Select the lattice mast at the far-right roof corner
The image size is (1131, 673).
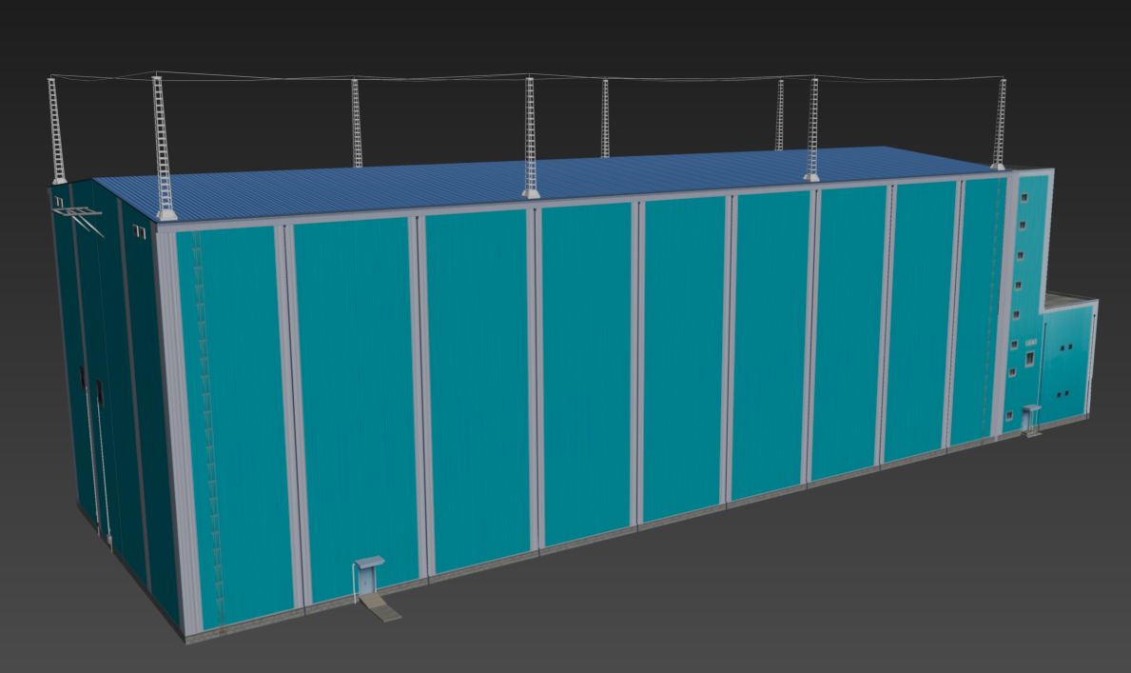click(999, 125)
